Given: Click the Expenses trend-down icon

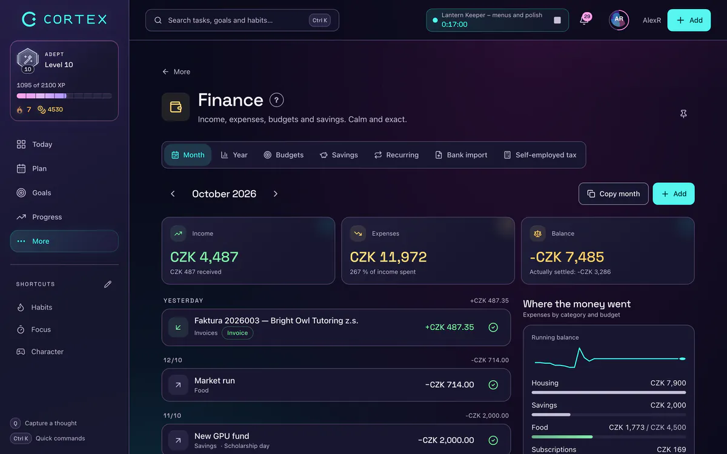Looking at the screenshot, I should tap(358, 233).
